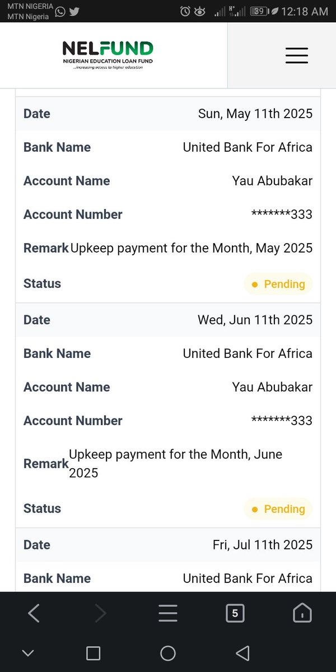Image resolution: width=336 pixels, height=672 pixels.
Task: Open the tab switcher showing 5 tabs
Action: [235, 613]
